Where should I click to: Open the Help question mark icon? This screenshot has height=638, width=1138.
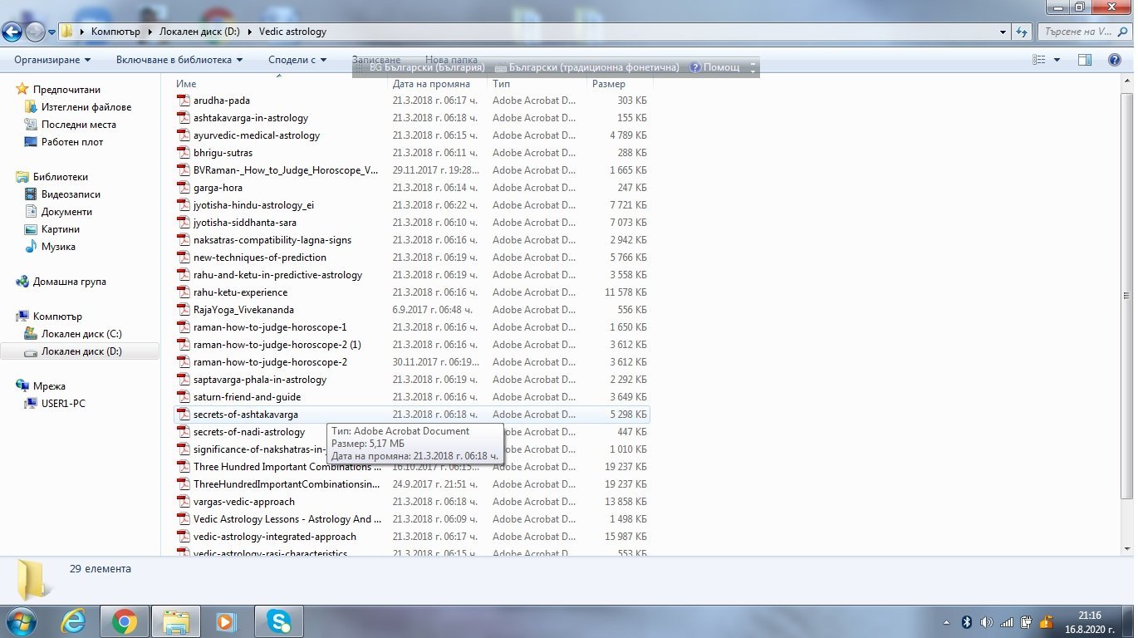pos(1115,60)
